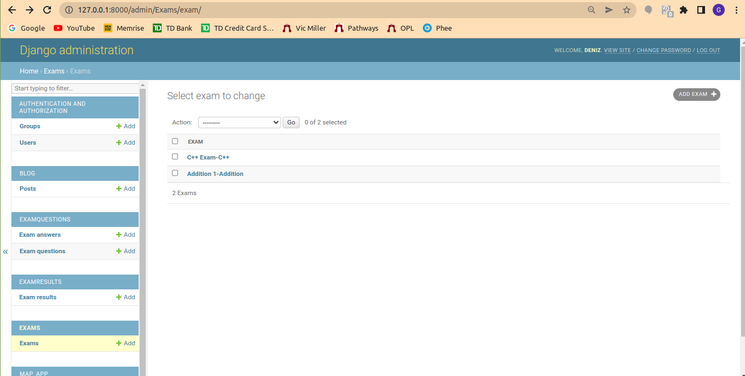Click CHANGE PASSWORD link

click(664, 50)
